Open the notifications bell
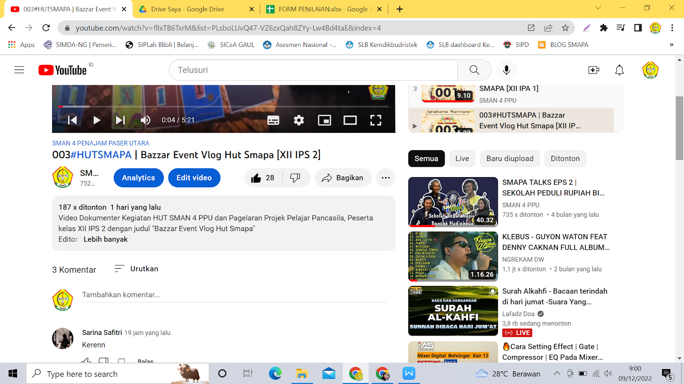Image resolution: width=684 pixels, height=384 pixels. pos(619,70)
